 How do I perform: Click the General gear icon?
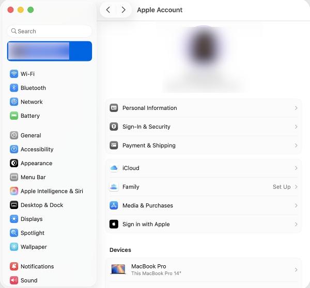click(14, 135)
